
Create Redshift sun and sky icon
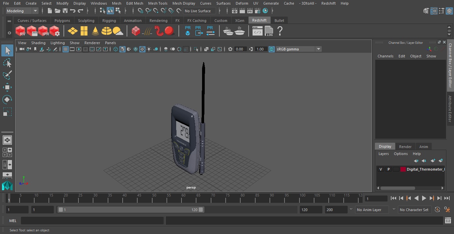point(118,31)
